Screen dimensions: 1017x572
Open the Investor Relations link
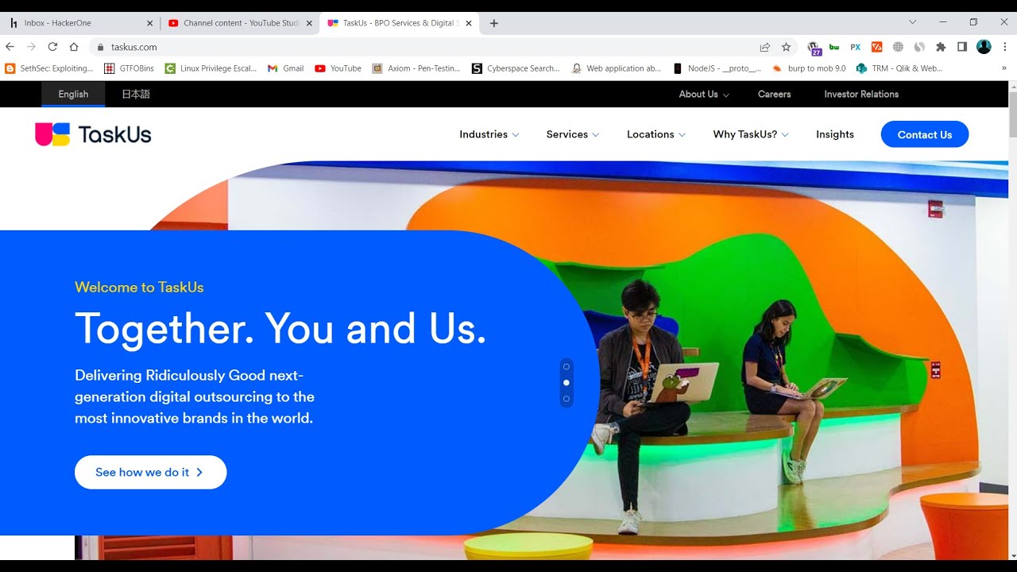click(861, 94)
